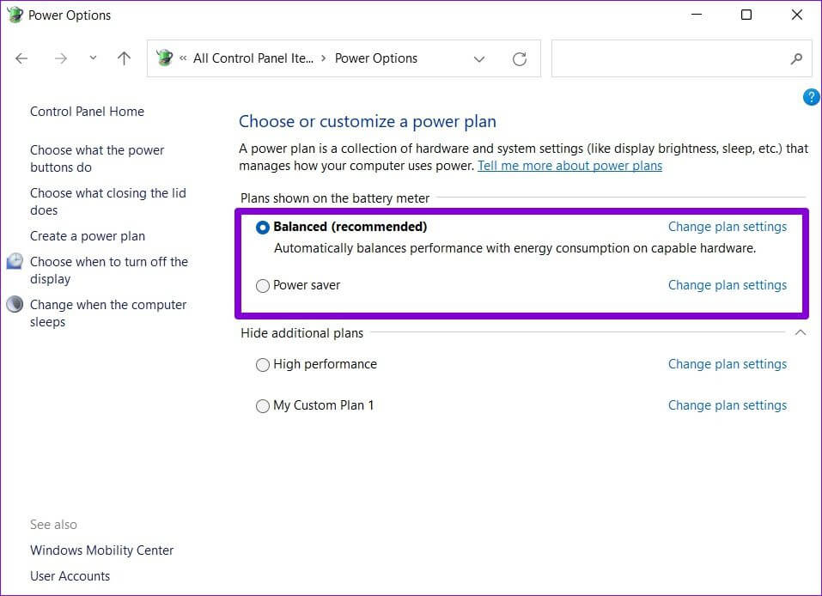Select the Power saver plan

(x=263, y=286)
